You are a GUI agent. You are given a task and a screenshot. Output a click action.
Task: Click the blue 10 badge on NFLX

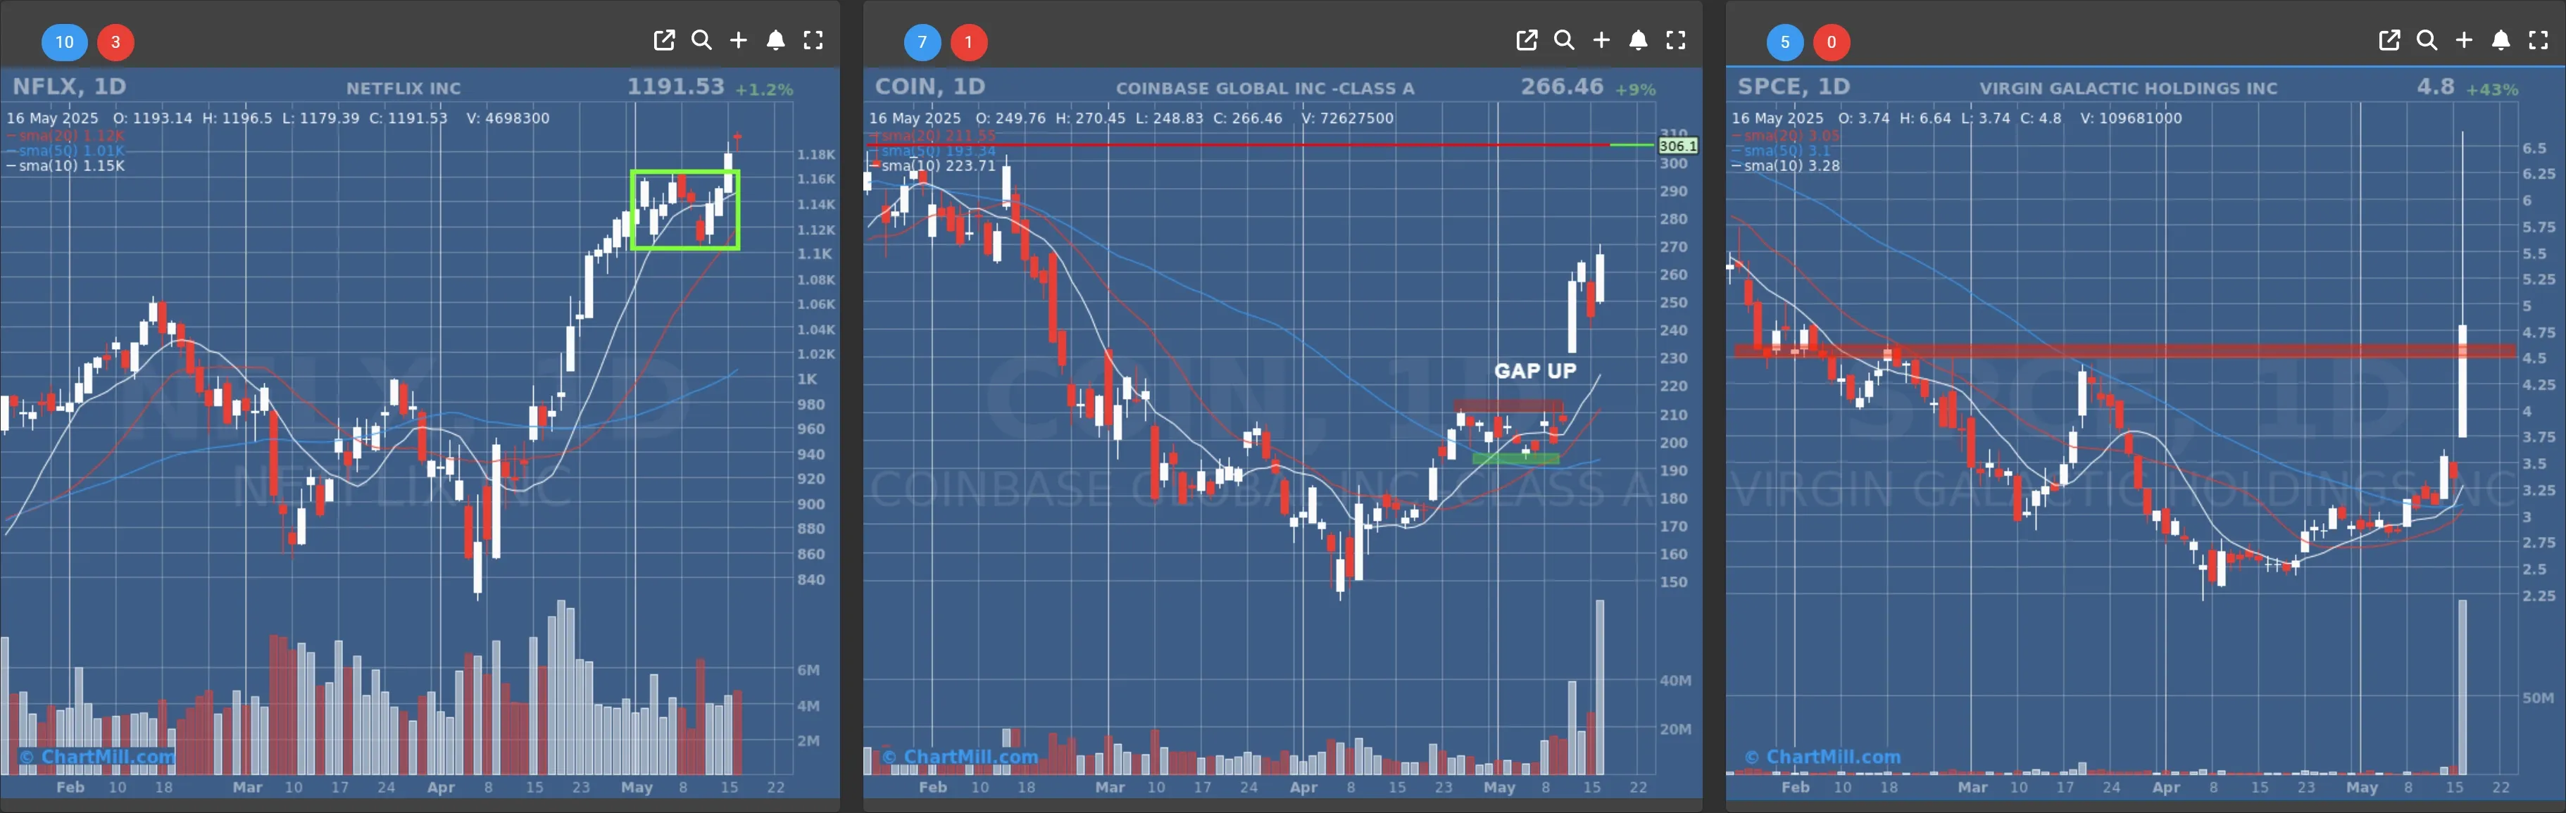[x=65, y=42]
